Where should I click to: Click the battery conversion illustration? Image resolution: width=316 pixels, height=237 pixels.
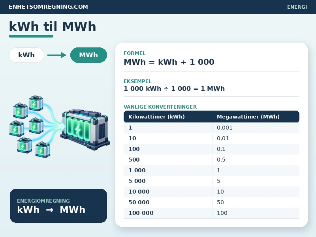60,126
